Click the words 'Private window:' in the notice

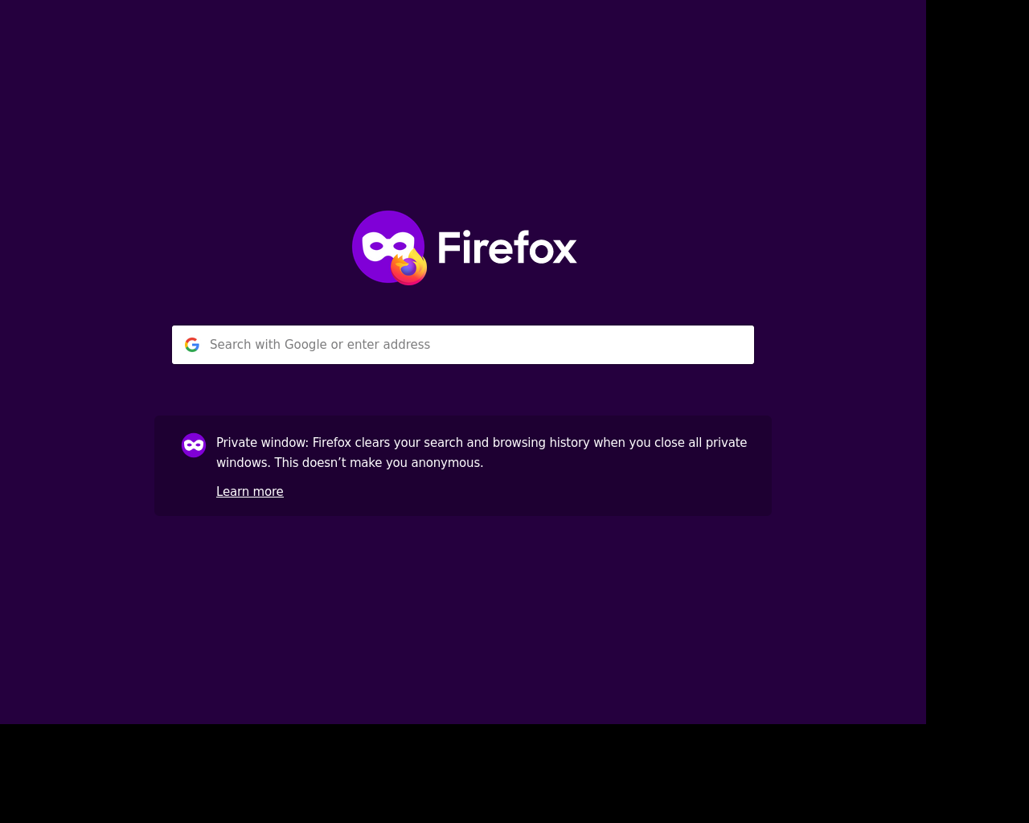(262, 443)
